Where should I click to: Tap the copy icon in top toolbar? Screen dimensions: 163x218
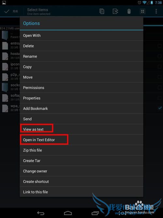102,11
